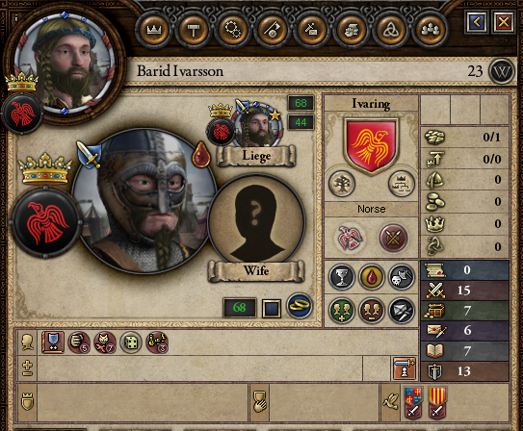Screen dimensions: 523x431
Task: Open the Wikipedia W button
Action: (x=502, y=71)
